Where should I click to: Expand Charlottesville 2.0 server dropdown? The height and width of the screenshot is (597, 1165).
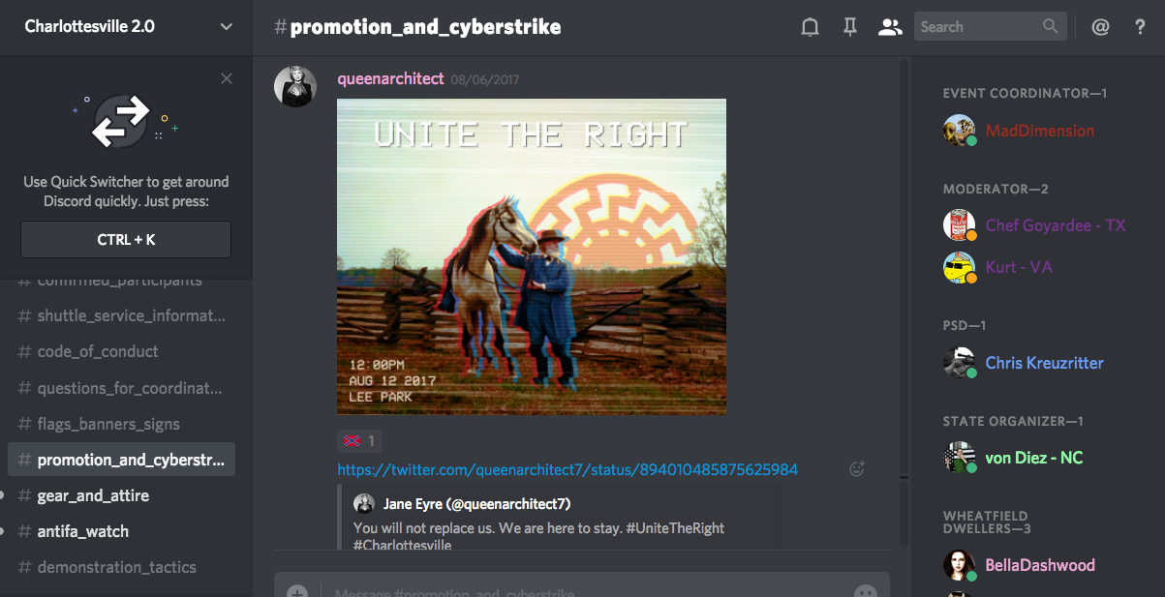pyautogui.click(x=227, y=27)
